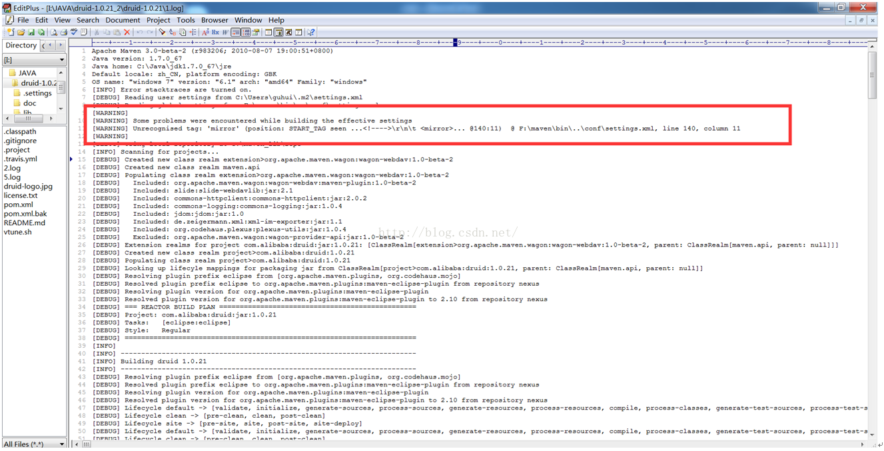Click the Save All toolbar icon
This screenshot has height=451, width=884.
pos(41,32)
